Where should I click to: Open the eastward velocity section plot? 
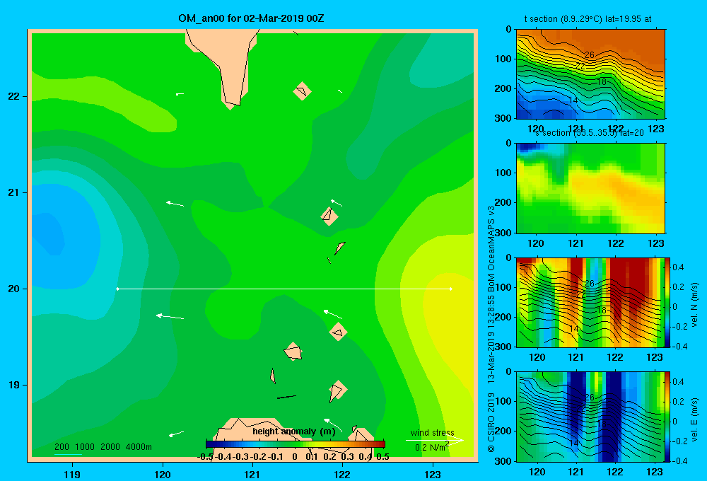[590, 417]
